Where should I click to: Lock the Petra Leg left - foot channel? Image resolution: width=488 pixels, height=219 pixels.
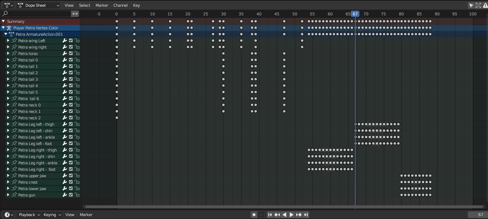(77, 144)
